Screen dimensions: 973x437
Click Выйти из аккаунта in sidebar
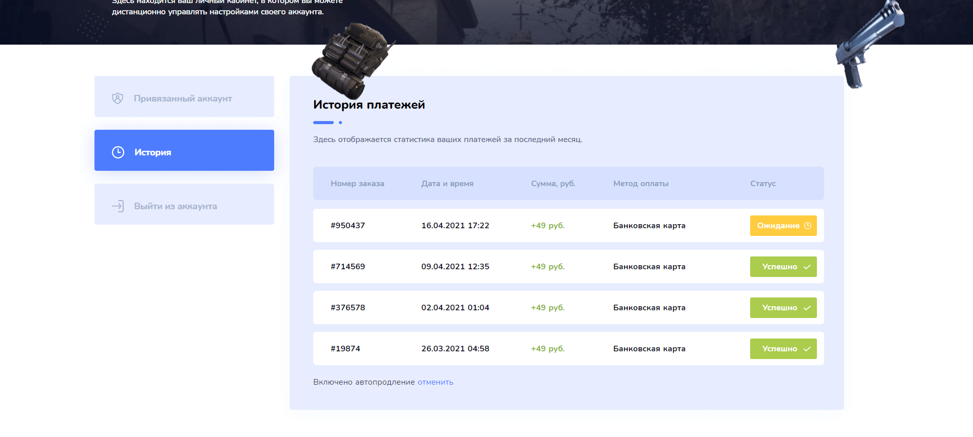(x=184, y=204)
